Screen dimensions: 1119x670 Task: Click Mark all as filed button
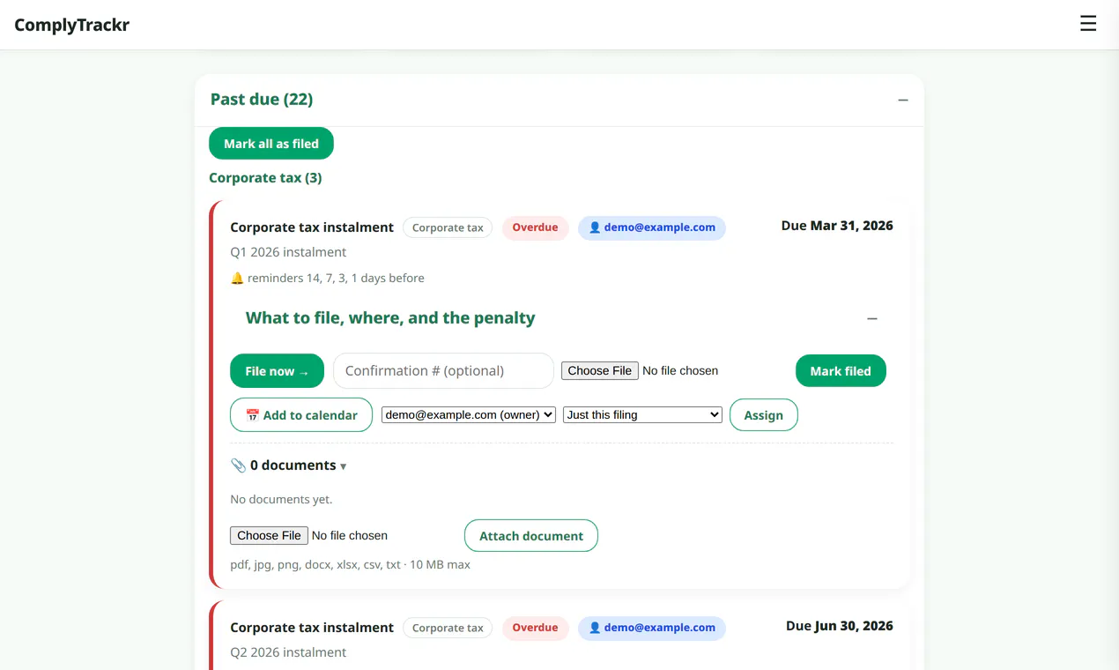coord(271,144)
